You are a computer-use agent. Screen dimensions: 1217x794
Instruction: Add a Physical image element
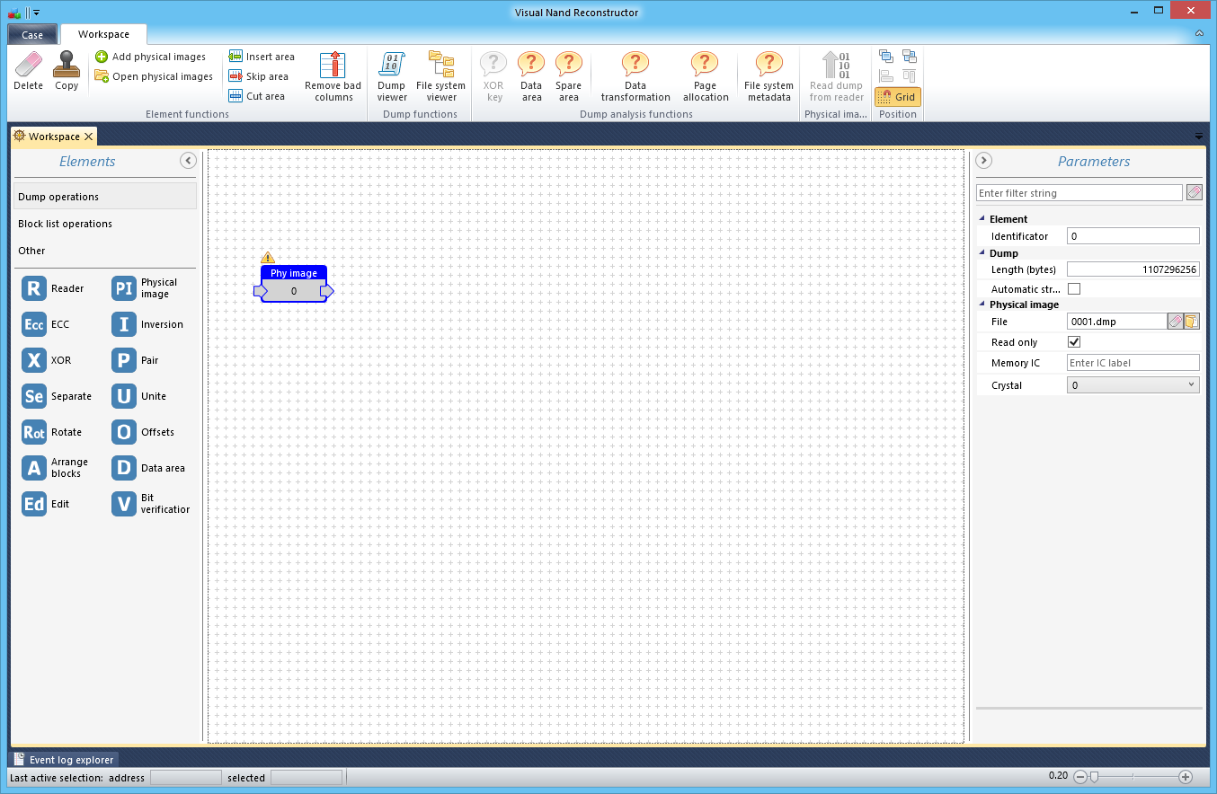(146, 288)
